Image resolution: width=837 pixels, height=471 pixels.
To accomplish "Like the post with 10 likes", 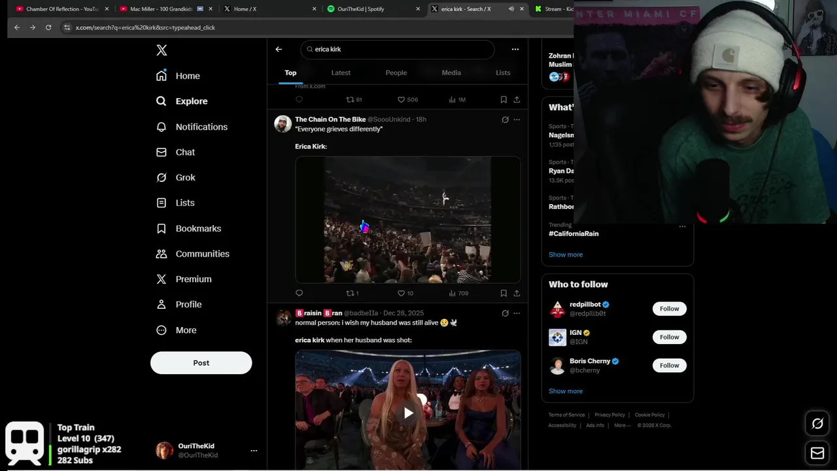I will (x=405, y=293).
